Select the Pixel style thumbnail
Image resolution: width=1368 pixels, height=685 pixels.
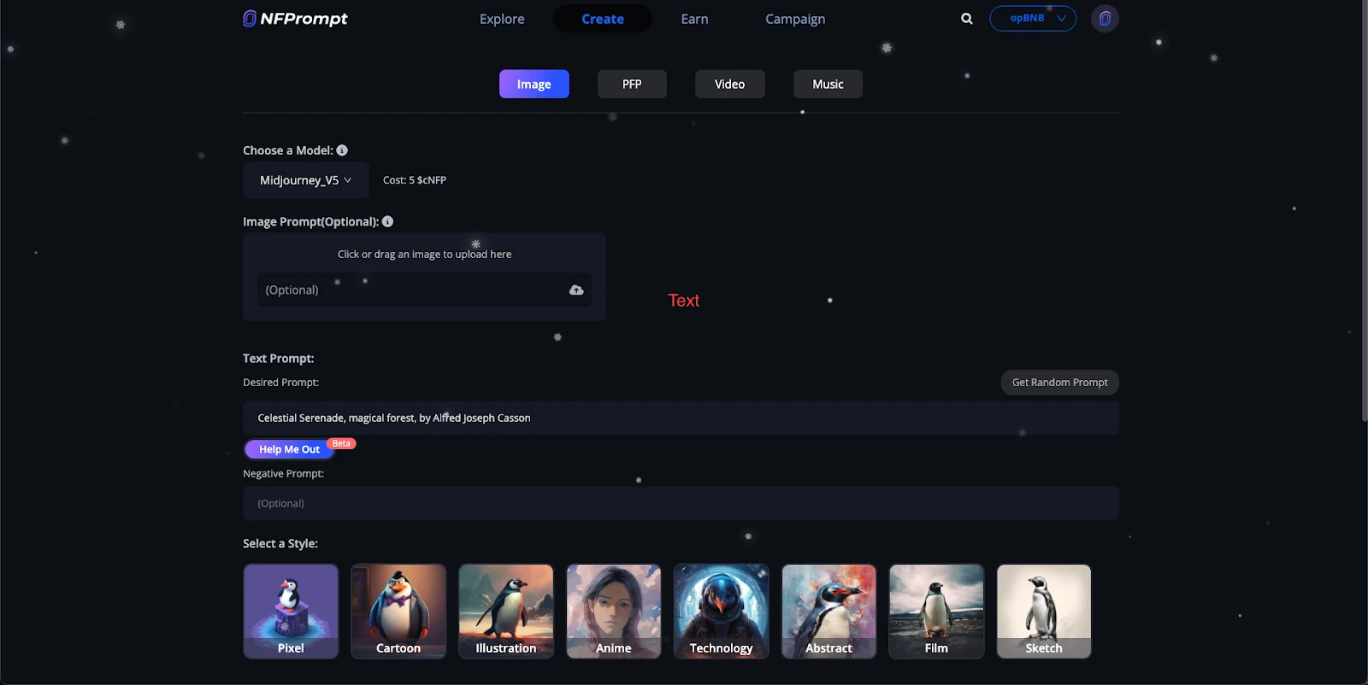(x=291, y=611)
